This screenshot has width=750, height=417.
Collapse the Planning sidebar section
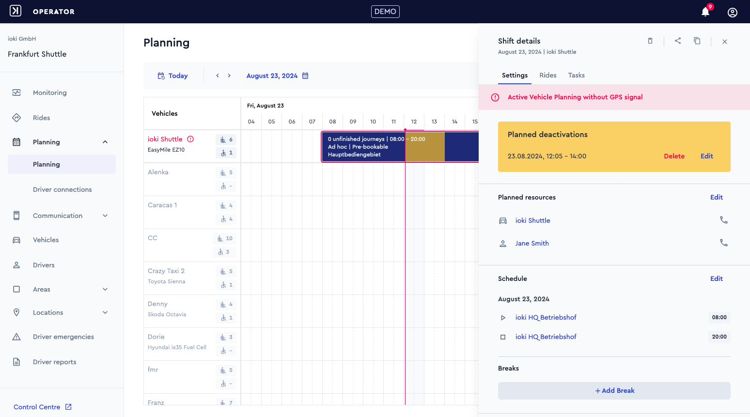105,142
